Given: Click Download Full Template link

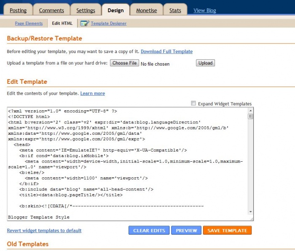Looking at the screenshot, I should pos(166,51).
